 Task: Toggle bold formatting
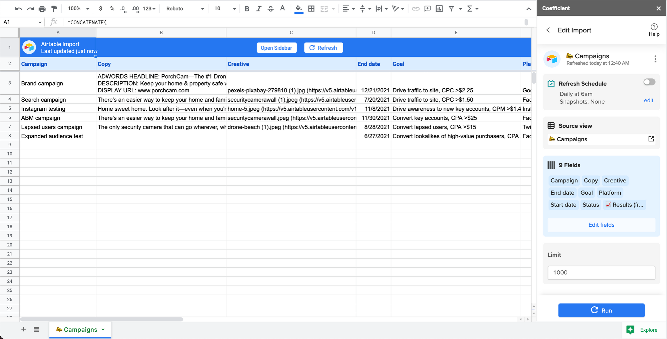(247, 9)
